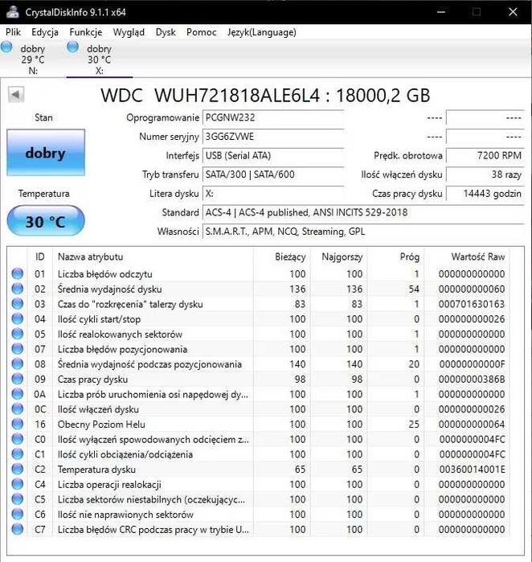The image size is (532, 562).
Task: Select the X: disk tab
Action: coord(100,59)
